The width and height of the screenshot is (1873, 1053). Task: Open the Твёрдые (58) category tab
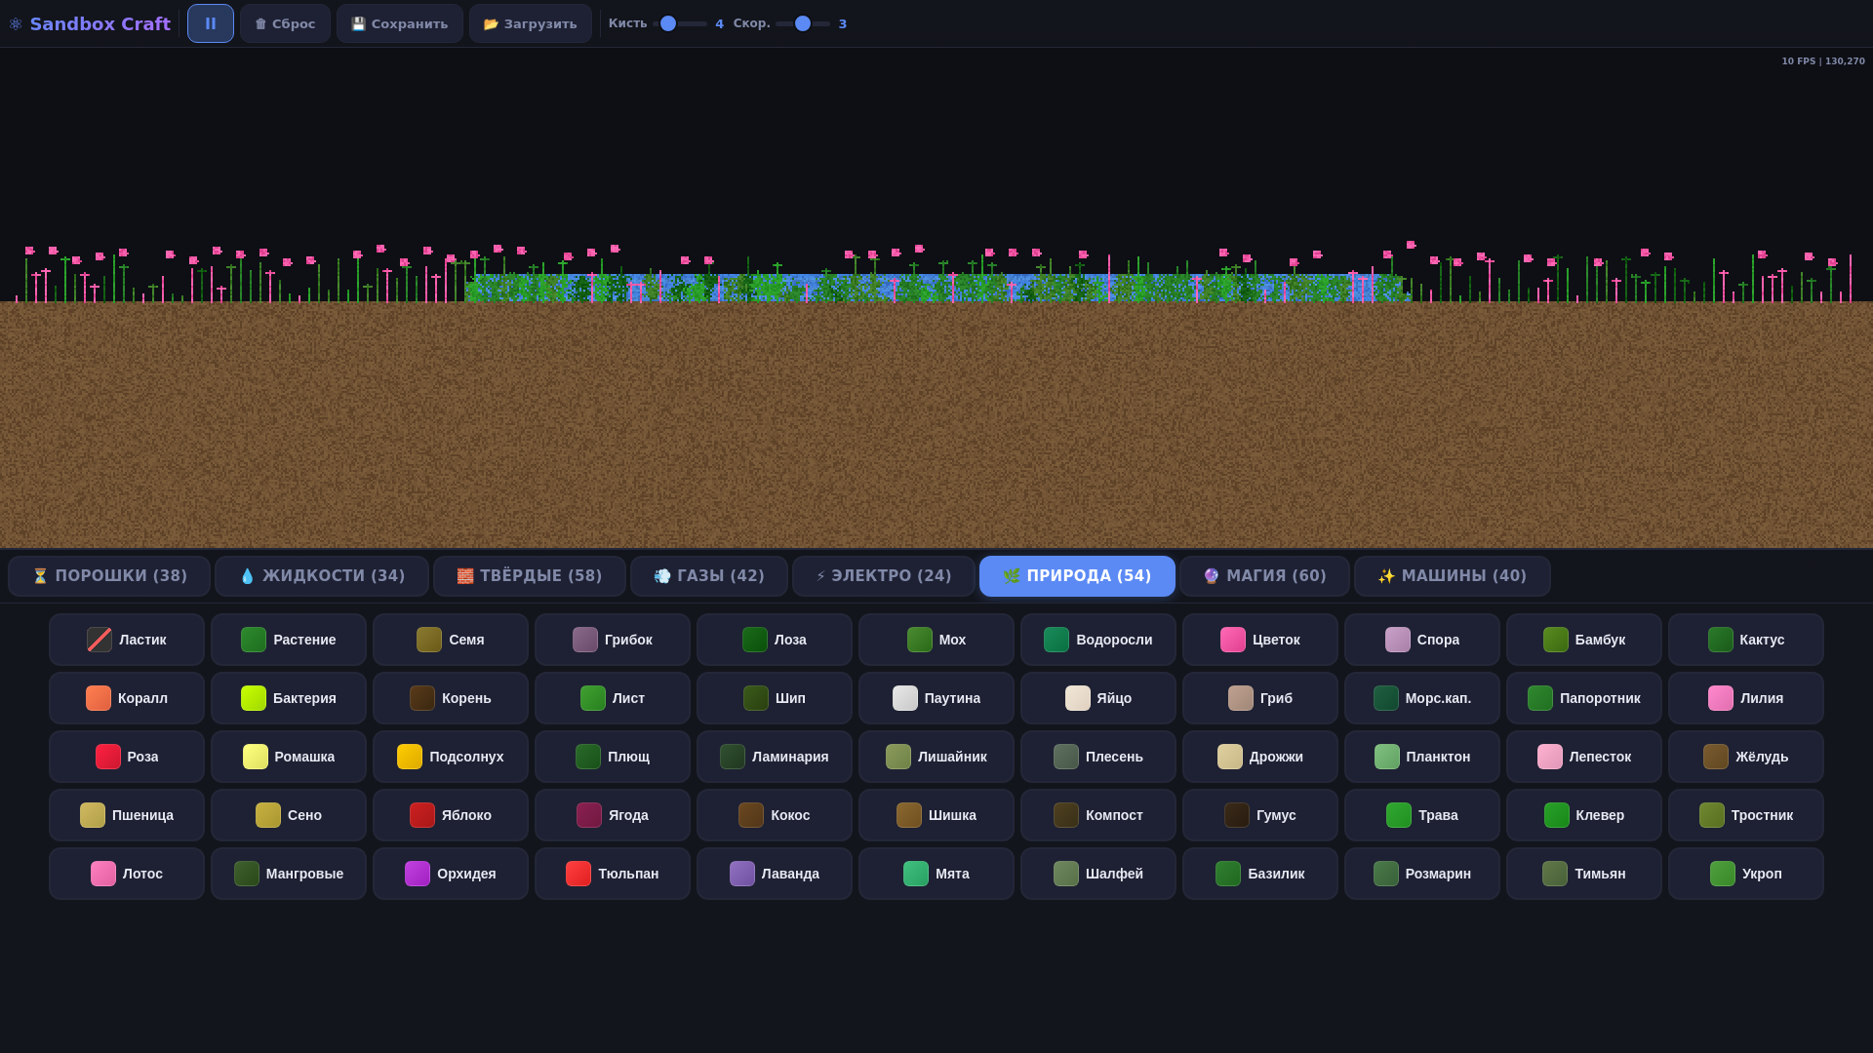coord(530,576)
